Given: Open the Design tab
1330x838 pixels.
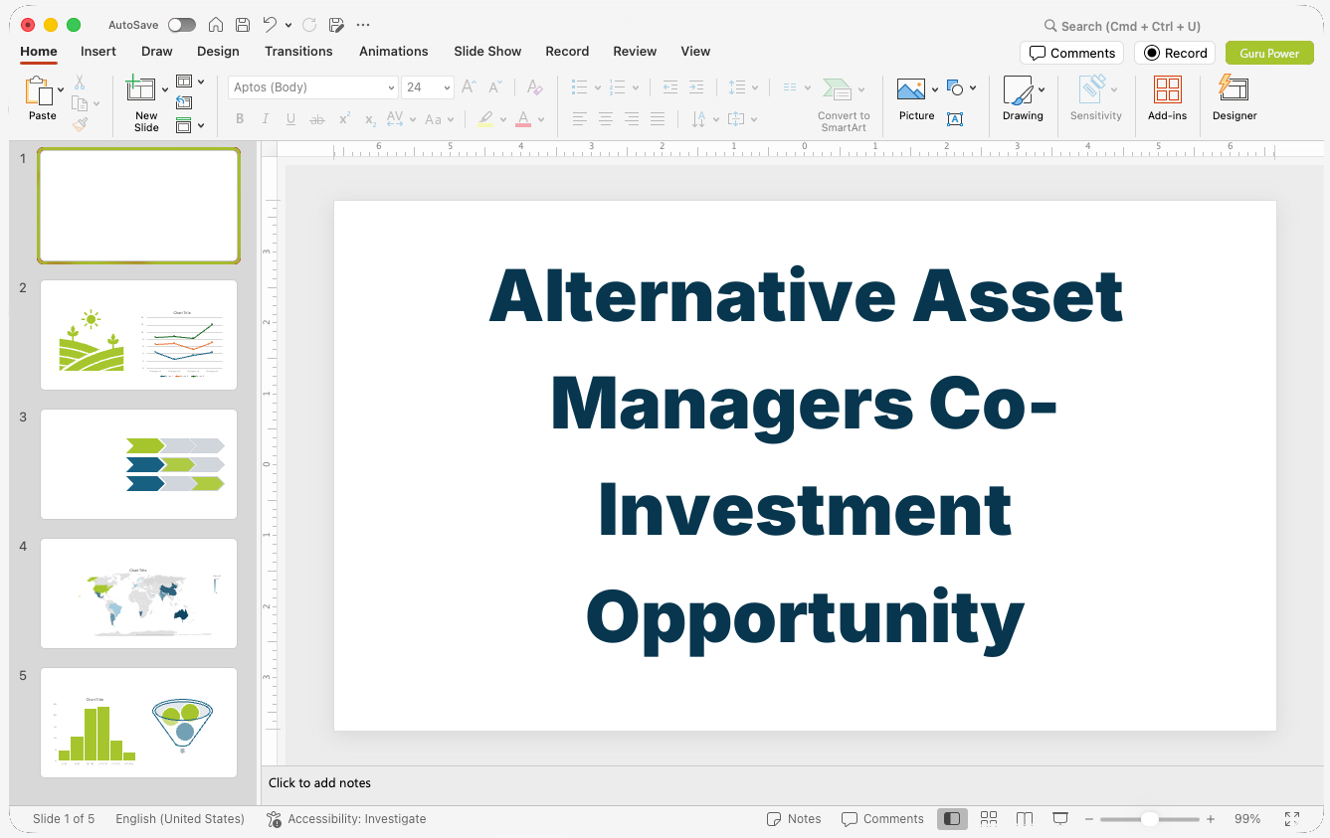Looking at the screenshot, I should tap(218, 51).
